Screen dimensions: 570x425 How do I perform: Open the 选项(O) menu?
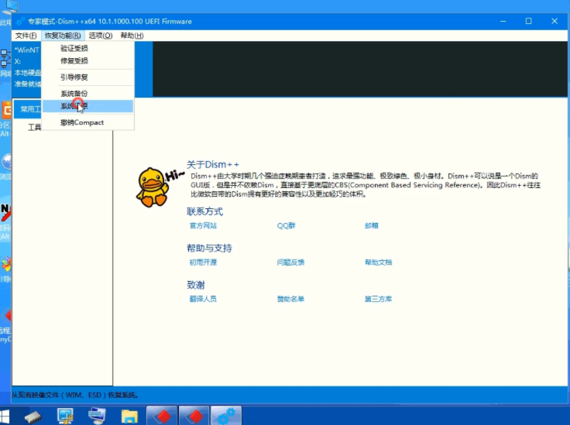point(100,36)
